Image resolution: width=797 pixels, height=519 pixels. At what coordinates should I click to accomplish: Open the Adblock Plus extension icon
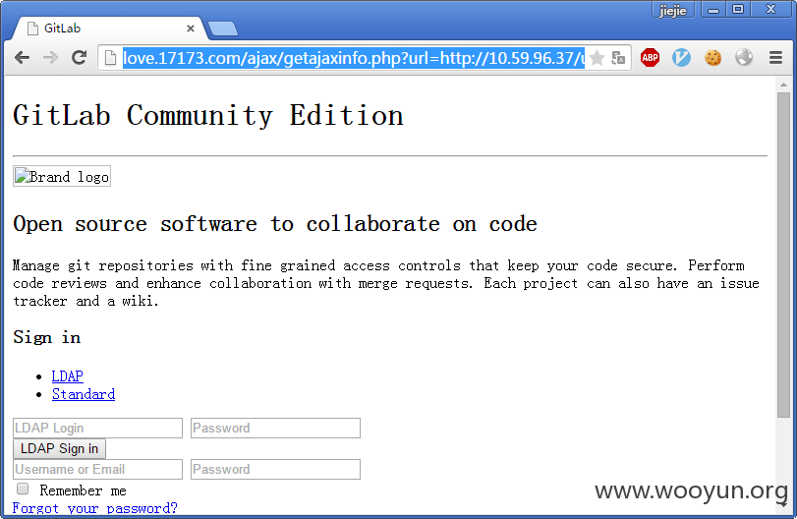click(650, 57)
